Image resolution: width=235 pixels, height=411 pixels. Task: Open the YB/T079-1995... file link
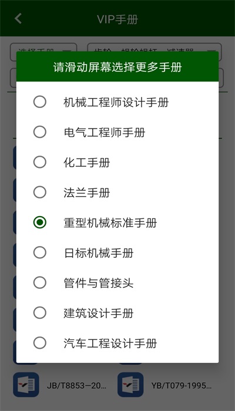[x=181, y=385]
